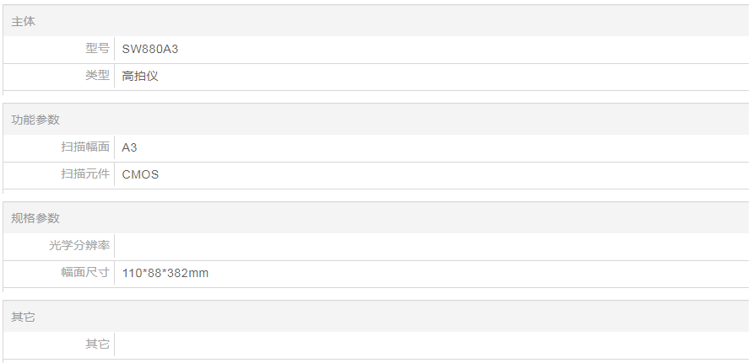This screenshot has width=753, height=363.
Task: Select the 110*88*382mm dimension value
Action: point(165,273)
